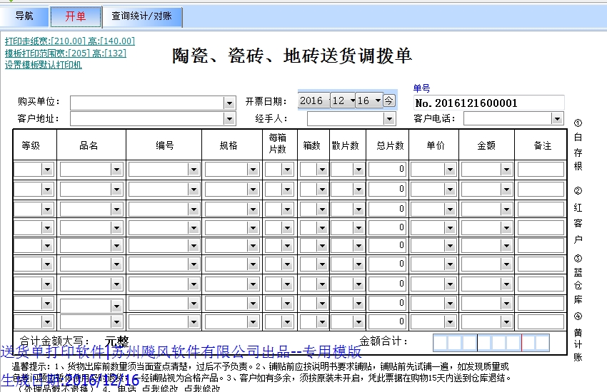Click the 备注 column header
607x392 pixels.
tap(542, 145)
